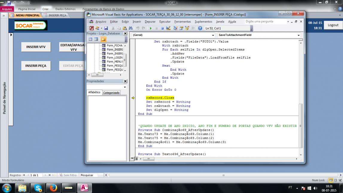Screen dimensions: 343x193
Task: Open Skype from the Windows taskbar
Action: pyautogui.click(x=38, y=188)
